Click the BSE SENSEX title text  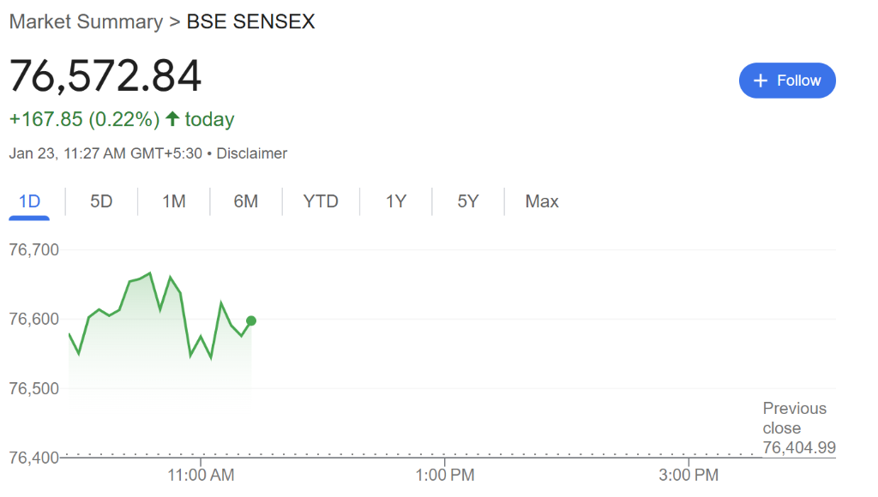coord(250,21)
